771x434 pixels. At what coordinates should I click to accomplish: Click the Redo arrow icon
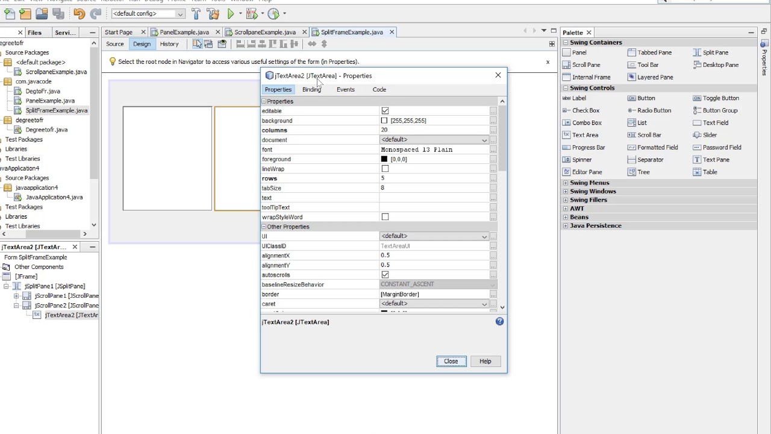coord(95,13)
